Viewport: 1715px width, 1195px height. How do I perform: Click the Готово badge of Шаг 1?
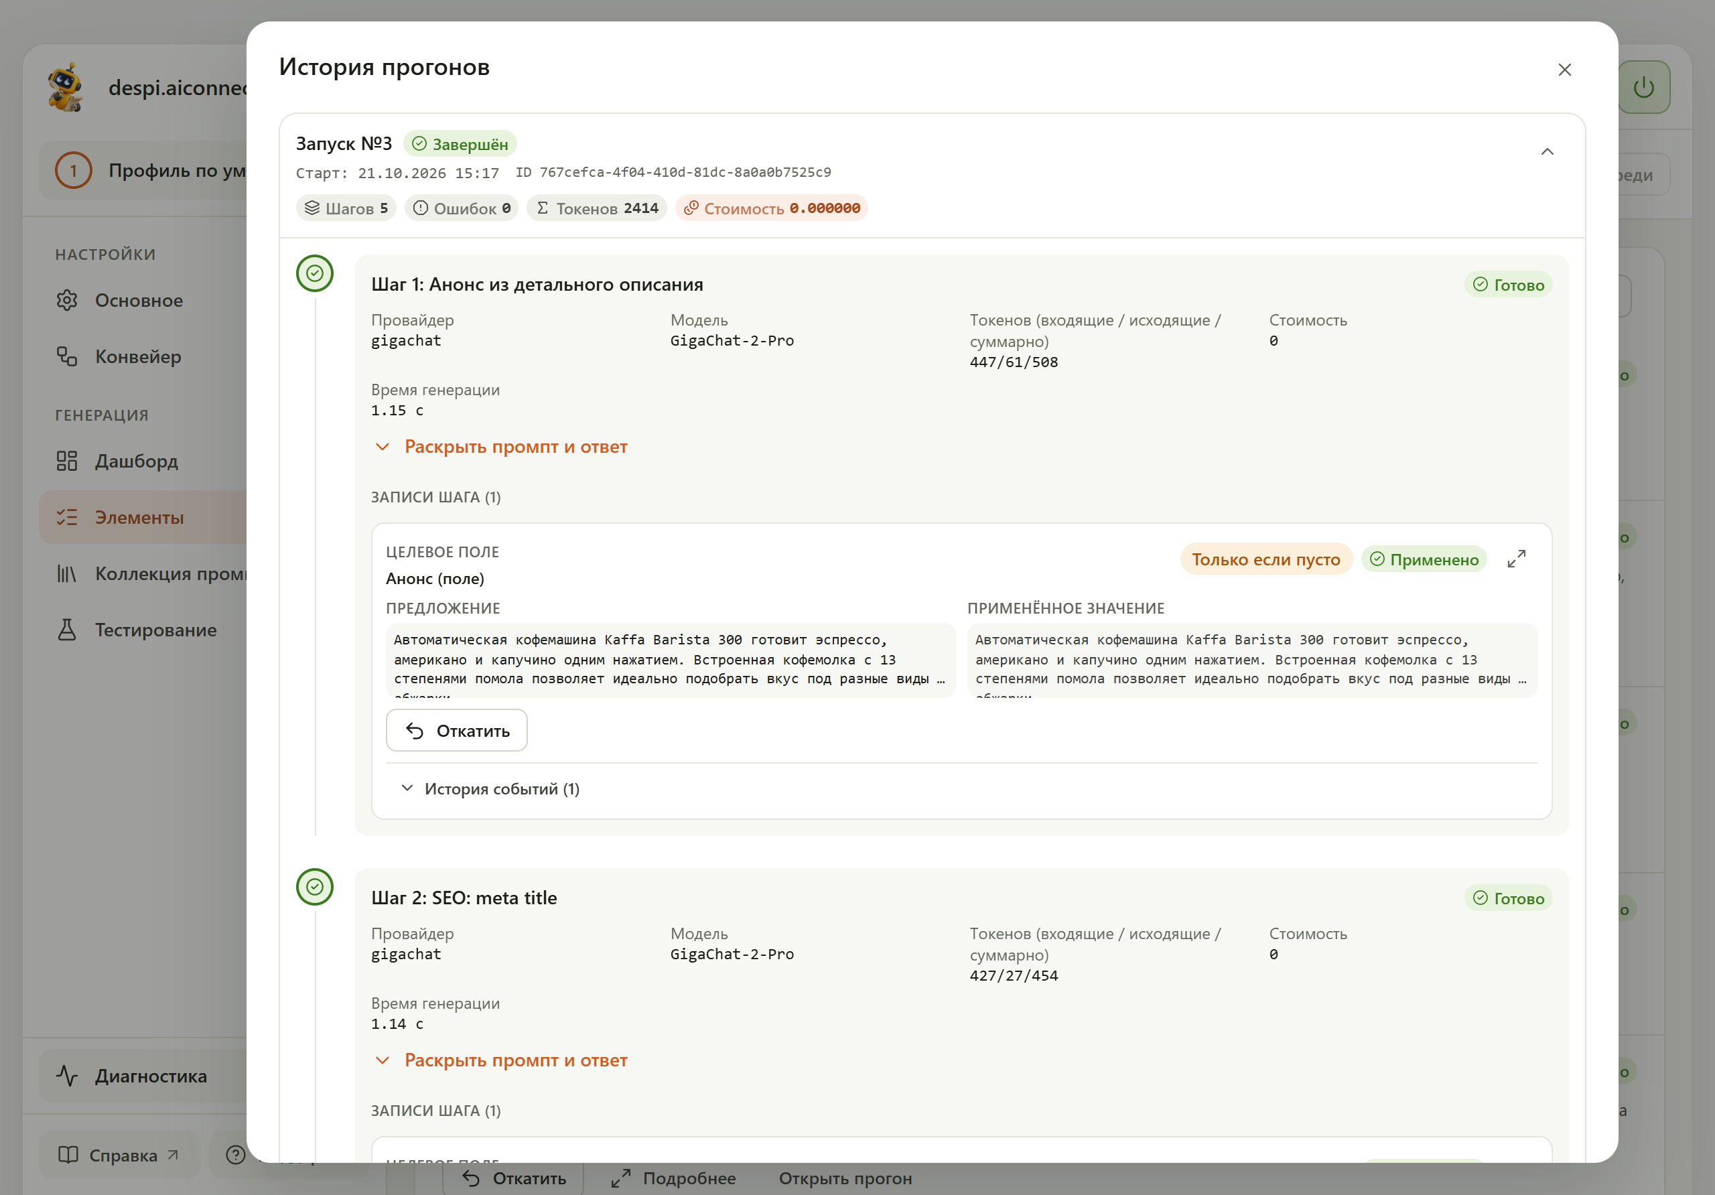(x=1508, y=285)
